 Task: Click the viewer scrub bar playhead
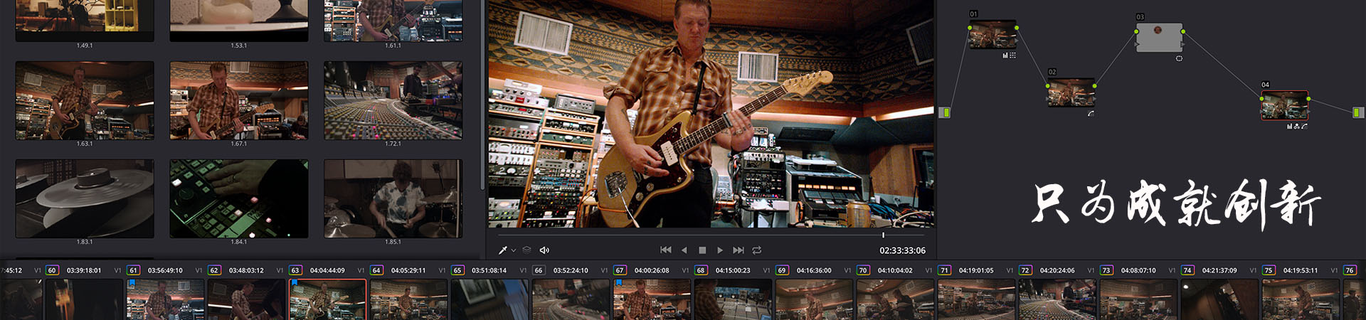(x=883, y=235)
